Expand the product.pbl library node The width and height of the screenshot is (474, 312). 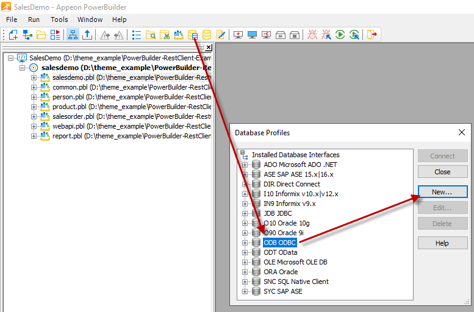pos(34,107)
